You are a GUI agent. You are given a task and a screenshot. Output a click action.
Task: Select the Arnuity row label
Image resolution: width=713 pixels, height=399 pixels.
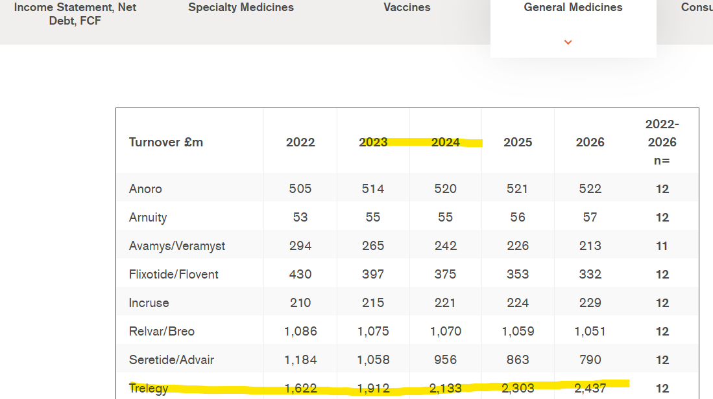[x=148, y=218]
